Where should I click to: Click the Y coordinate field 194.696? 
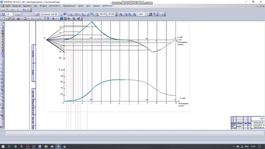tap(111, 14)
